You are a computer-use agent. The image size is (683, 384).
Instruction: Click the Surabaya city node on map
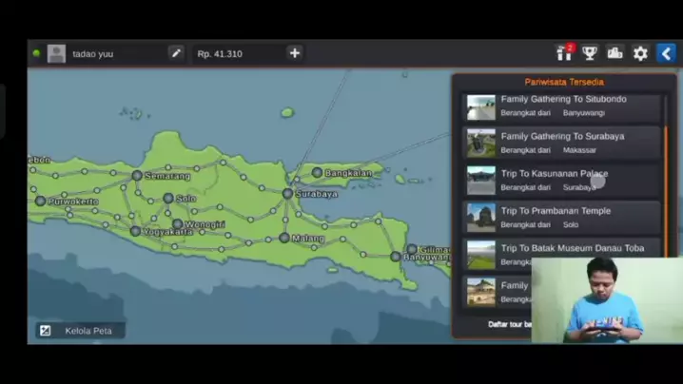[x=287, y=193]
